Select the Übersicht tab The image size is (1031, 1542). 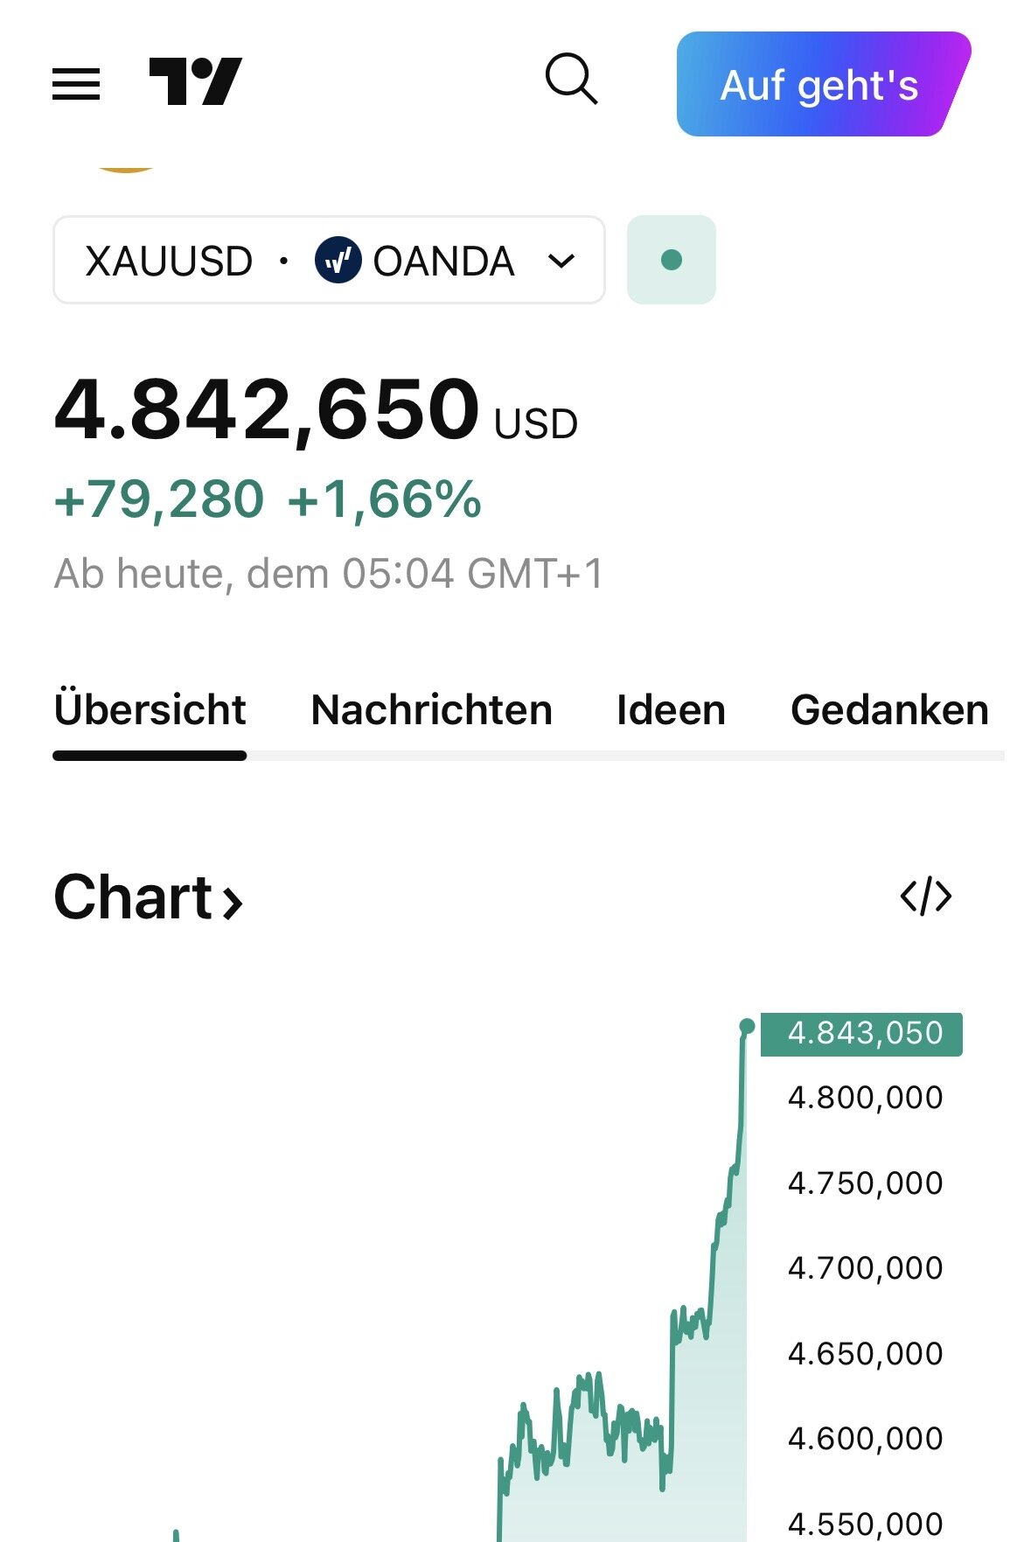pyautogui.click(x=150, y=709)
